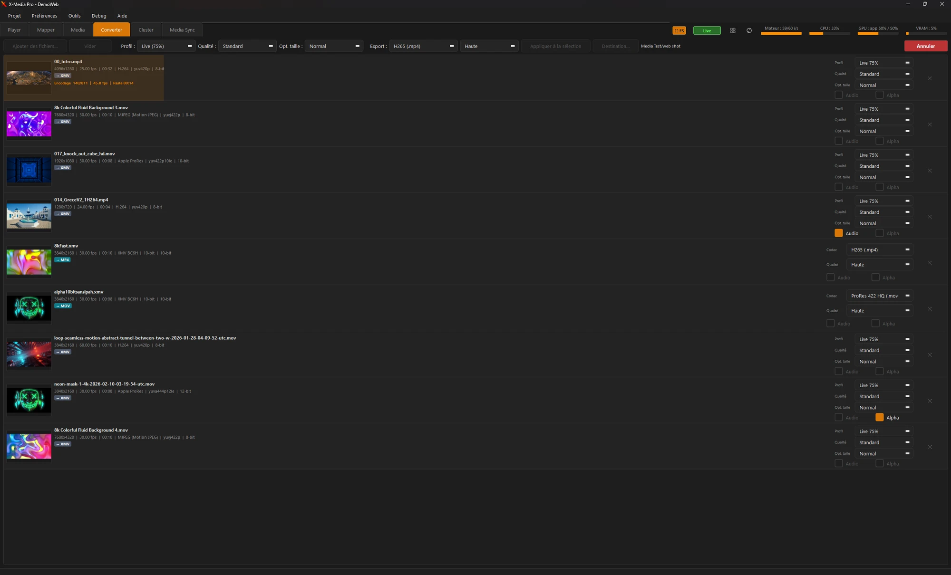The width and height of the screenshot is (951, 575).
Task: Open ProRes 422 HQ codec dropdown
Action: tap(880, 296)
